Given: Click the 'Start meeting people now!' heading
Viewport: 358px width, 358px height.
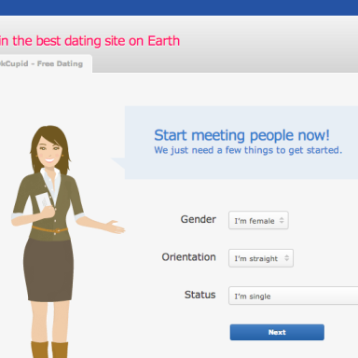Looking at the screenshot, I should 241,135.
